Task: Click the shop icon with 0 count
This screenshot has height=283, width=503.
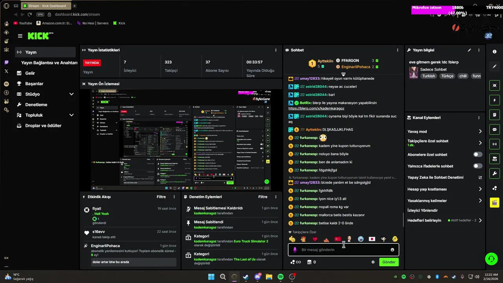Action: [311, 262]
